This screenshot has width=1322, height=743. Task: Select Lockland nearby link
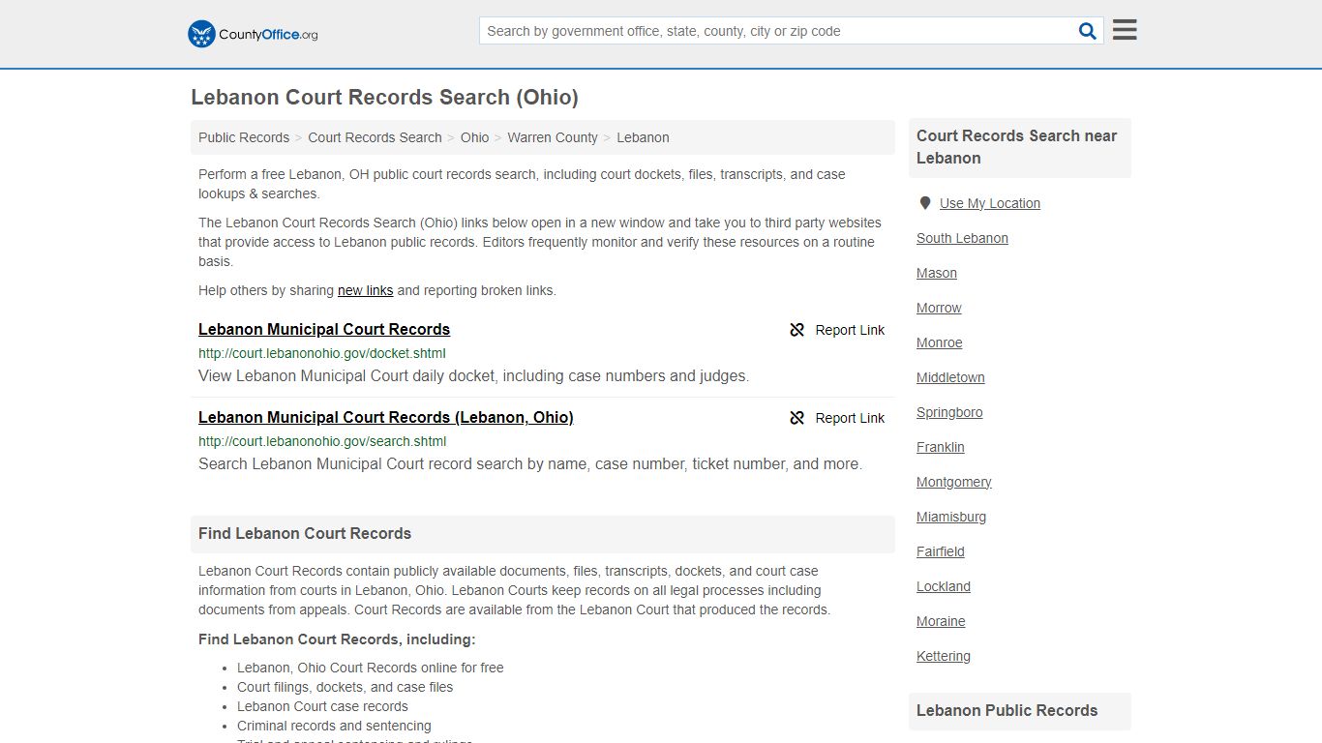click(944, 586)
